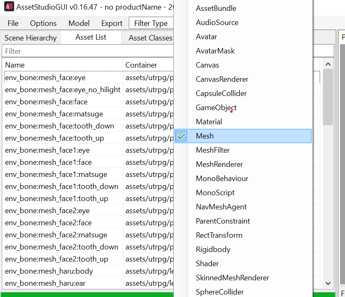
Task: Enable GameObject filter type
Action: pyautogui.click(x=243, y=108)
